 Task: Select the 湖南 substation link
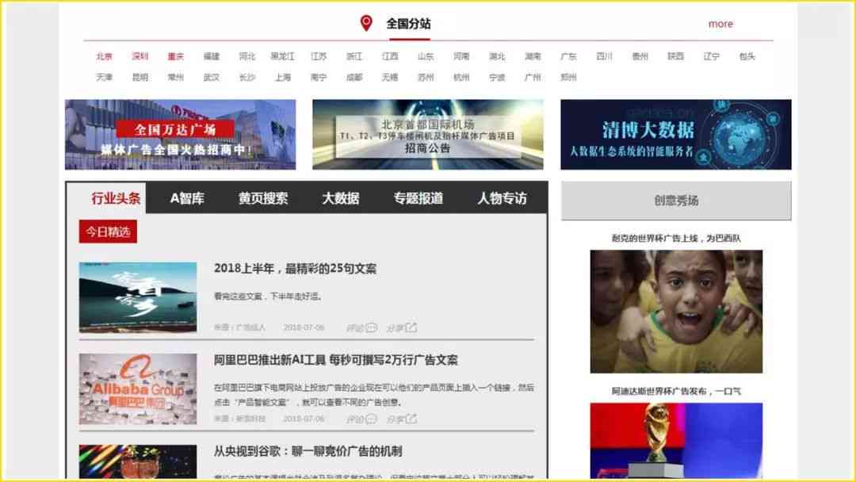point(533,56)
